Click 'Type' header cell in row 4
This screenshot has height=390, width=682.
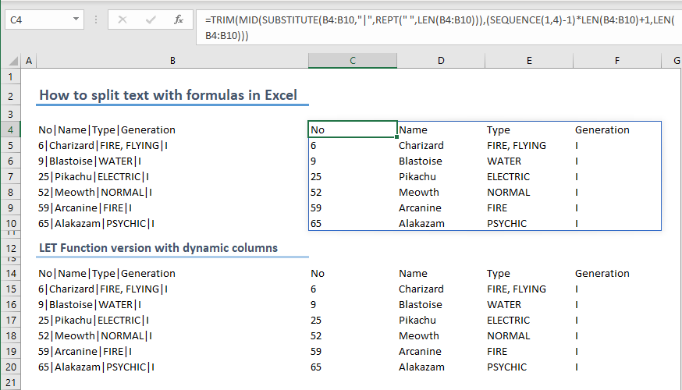tap(498, 130)
